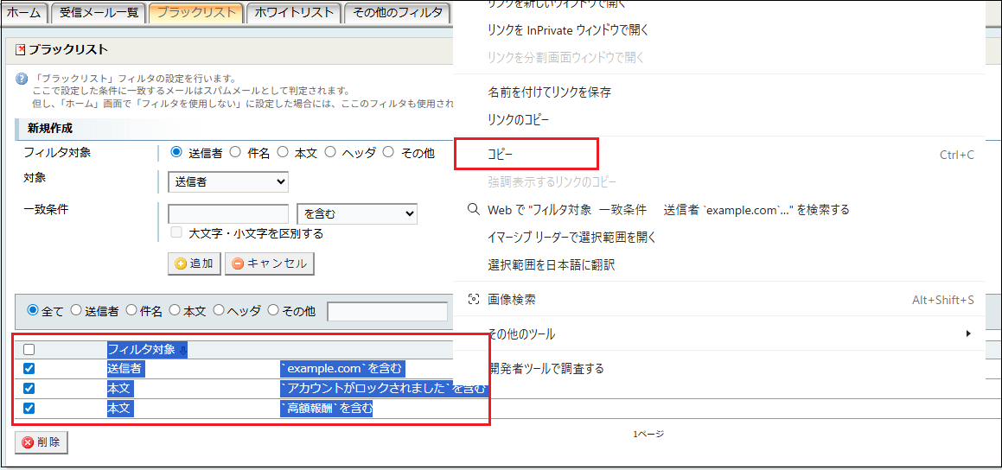This screenshot has height=470, width=1002.
Task: Click the red X blacklist heading icon
Action: click(21, 50)
